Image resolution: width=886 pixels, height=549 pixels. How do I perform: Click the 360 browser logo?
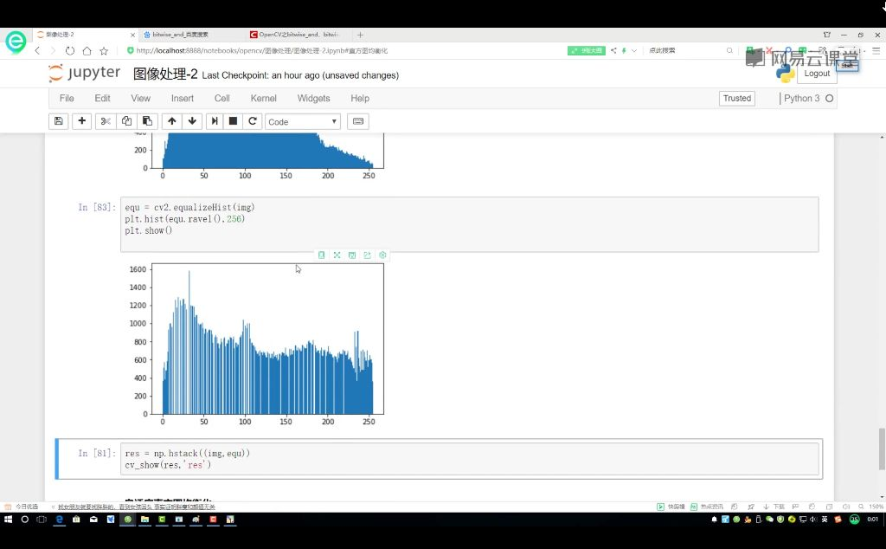coord(16,42)
